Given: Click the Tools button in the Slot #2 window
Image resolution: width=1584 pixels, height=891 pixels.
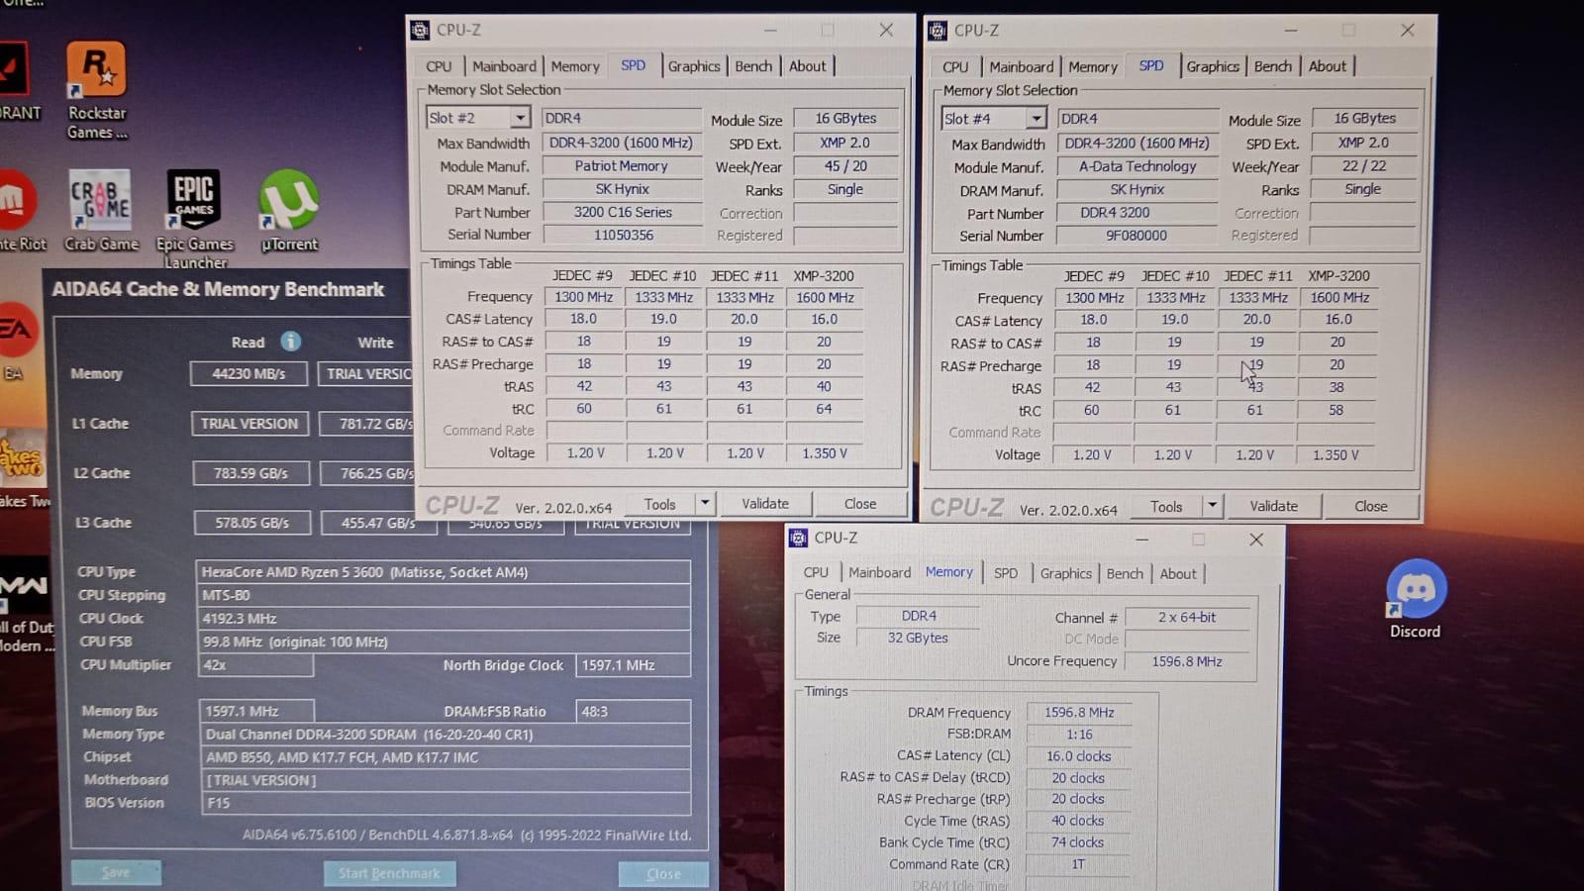Looking at the screenshot, I should 660,503.
